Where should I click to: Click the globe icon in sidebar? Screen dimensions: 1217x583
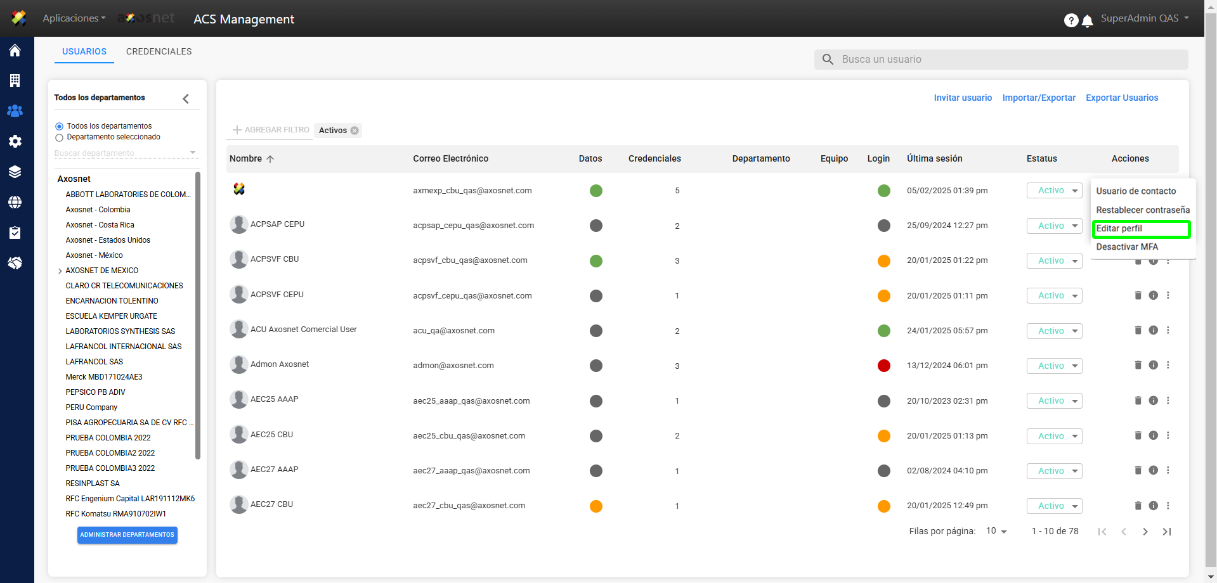tap(15, 202)
